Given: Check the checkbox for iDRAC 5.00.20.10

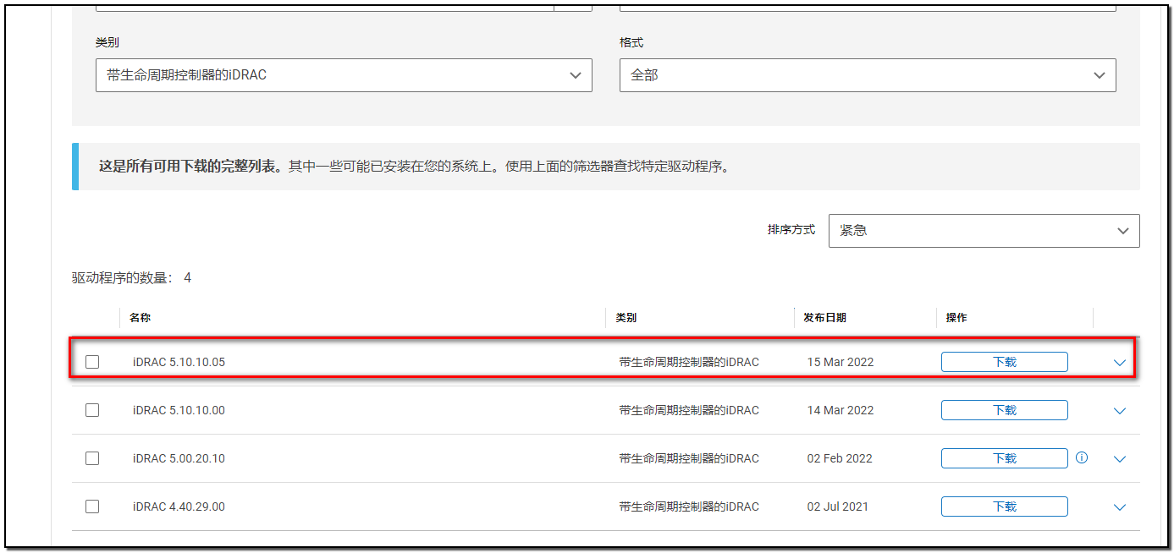Looking at the screenshot, I should (93, 457).
